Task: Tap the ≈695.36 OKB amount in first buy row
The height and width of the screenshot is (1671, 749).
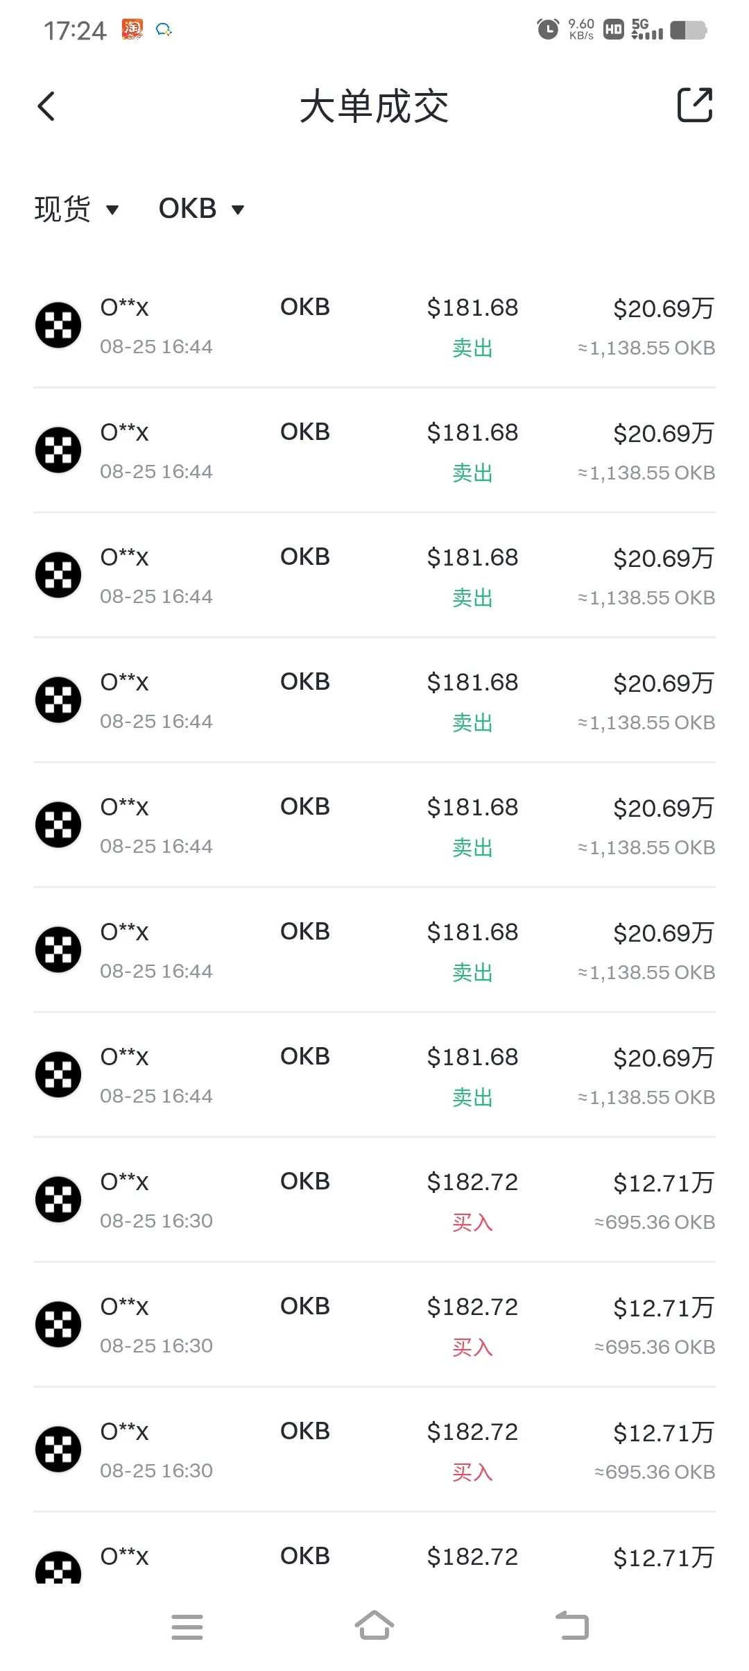Action: click(655, 1222)
